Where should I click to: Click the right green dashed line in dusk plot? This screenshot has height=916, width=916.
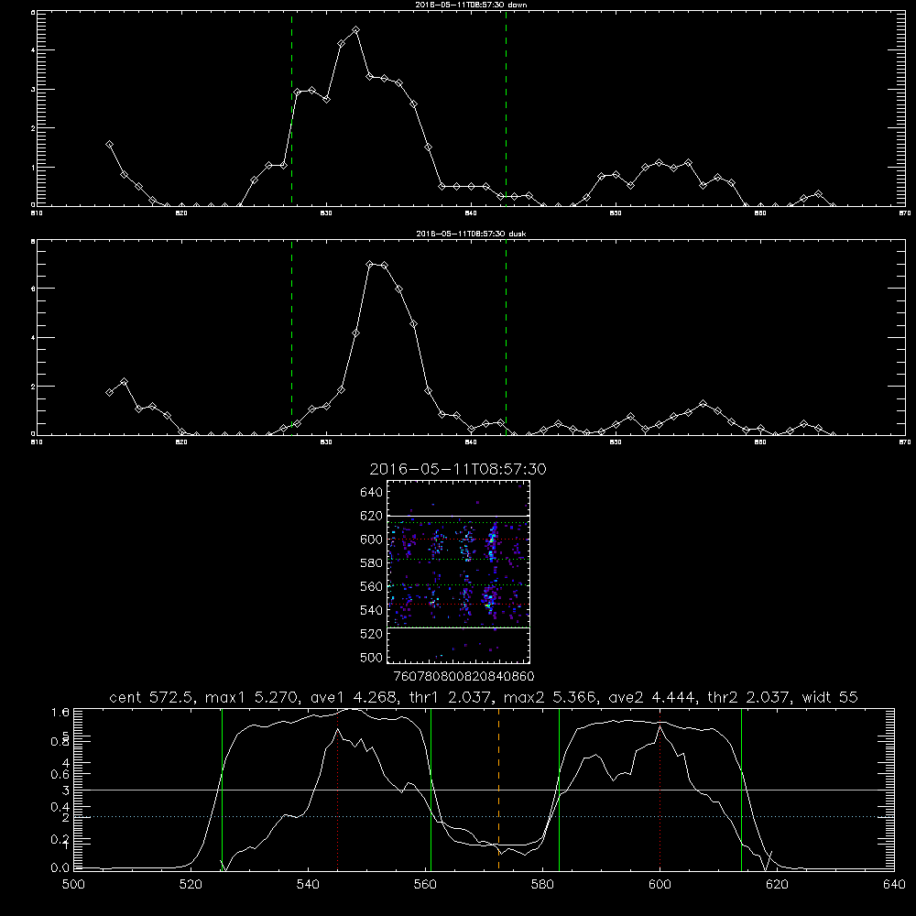pyautogui.click(x=506, y=337)
